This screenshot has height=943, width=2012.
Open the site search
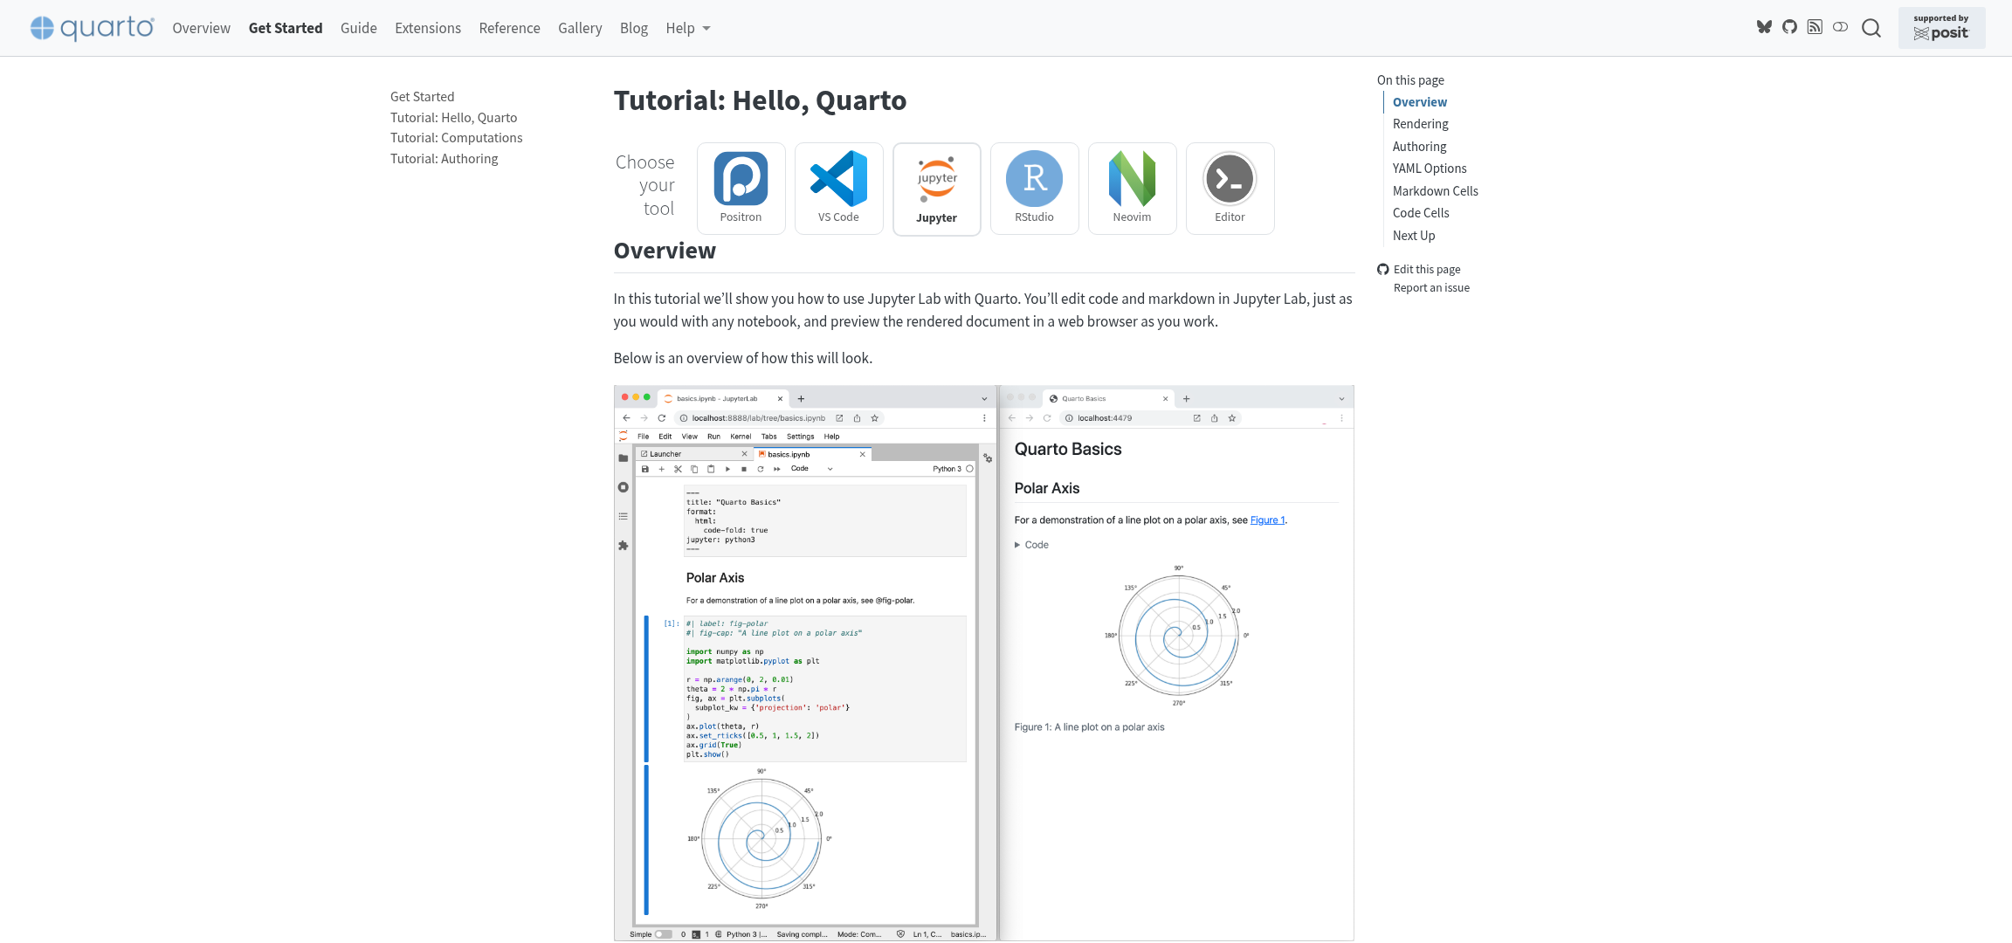tap(1871, 28)
